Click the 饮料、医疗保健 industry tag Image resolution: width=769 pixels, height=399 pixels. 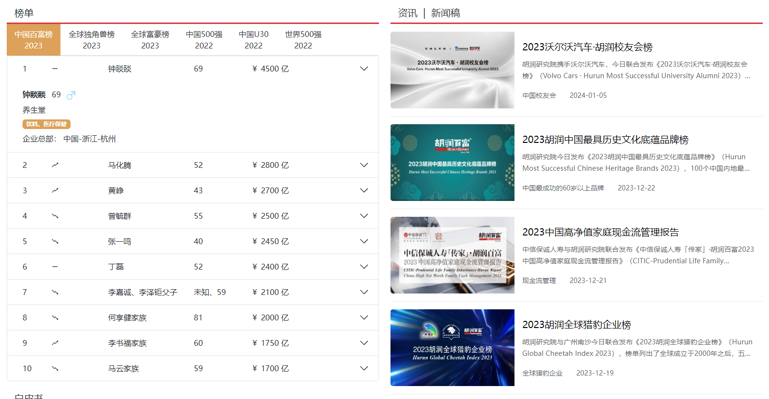47,124
